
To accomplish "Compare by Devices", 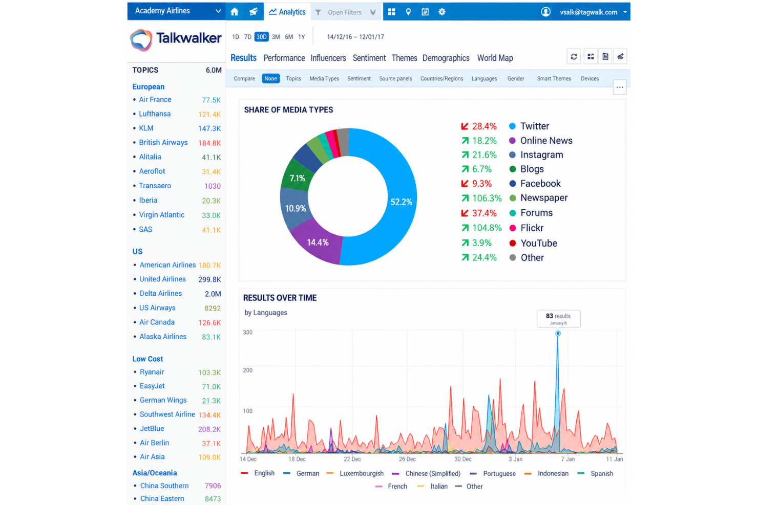I will click(590, 78).
